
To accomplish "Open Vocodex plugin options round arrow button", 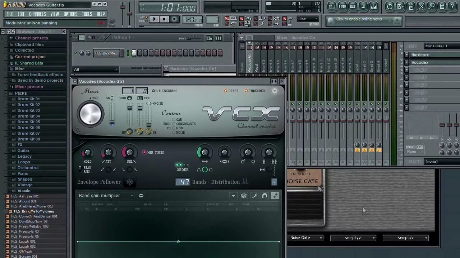I will [275, 91].
